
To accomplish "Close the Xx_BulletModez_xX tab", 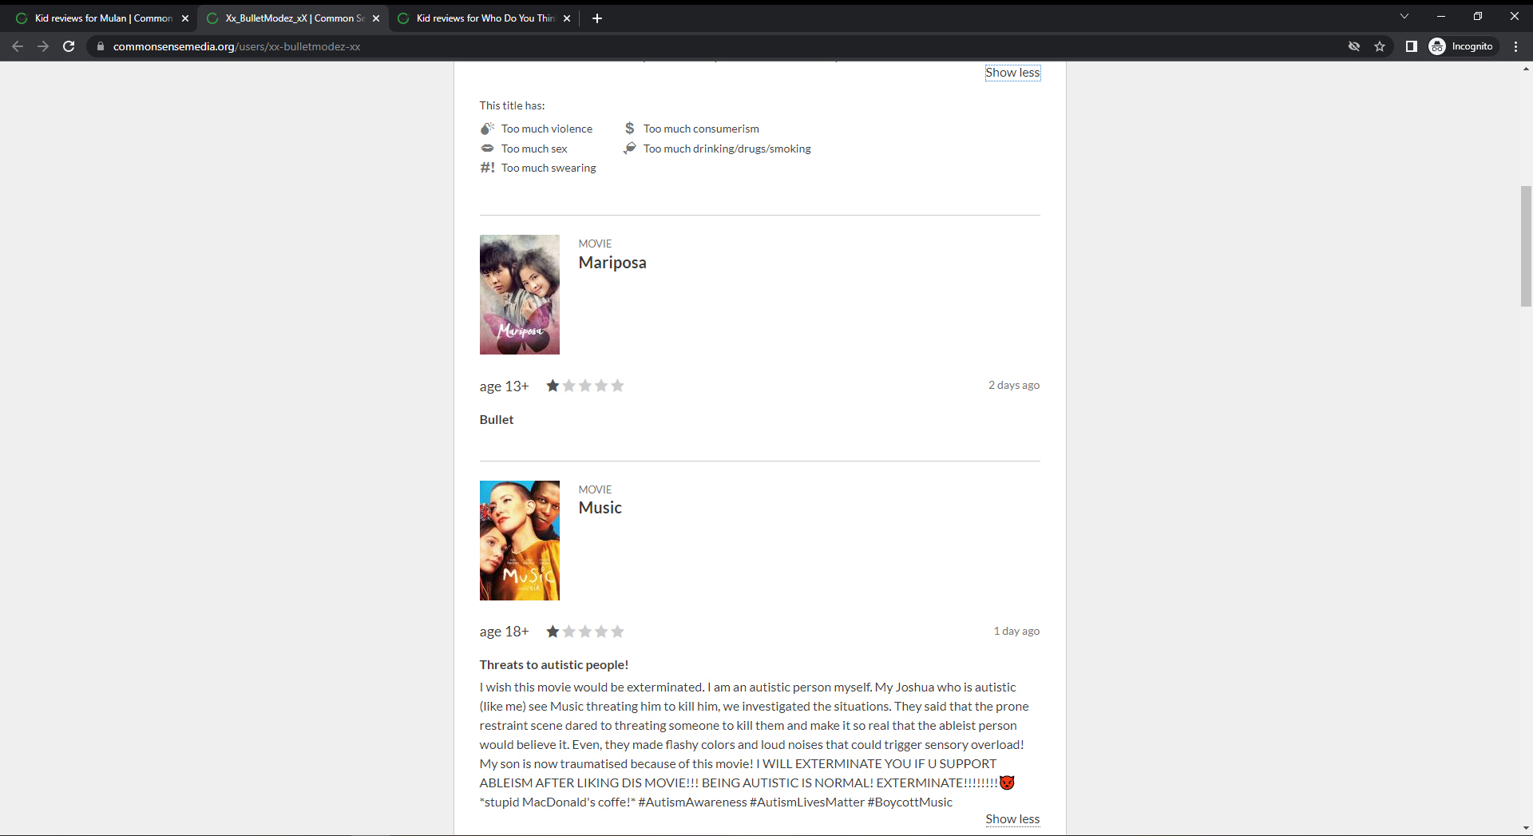I will coord(376,18).
